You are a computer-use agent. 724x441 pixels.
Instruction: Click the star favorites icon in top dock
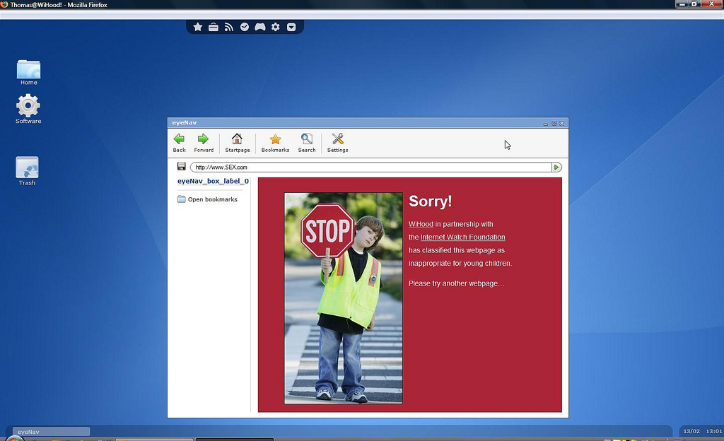coord(198,27)
